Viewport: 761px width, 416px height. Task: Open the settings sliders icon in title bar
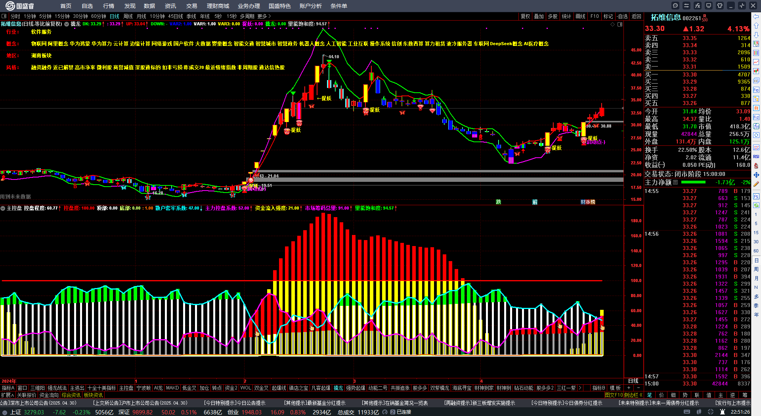686,6
